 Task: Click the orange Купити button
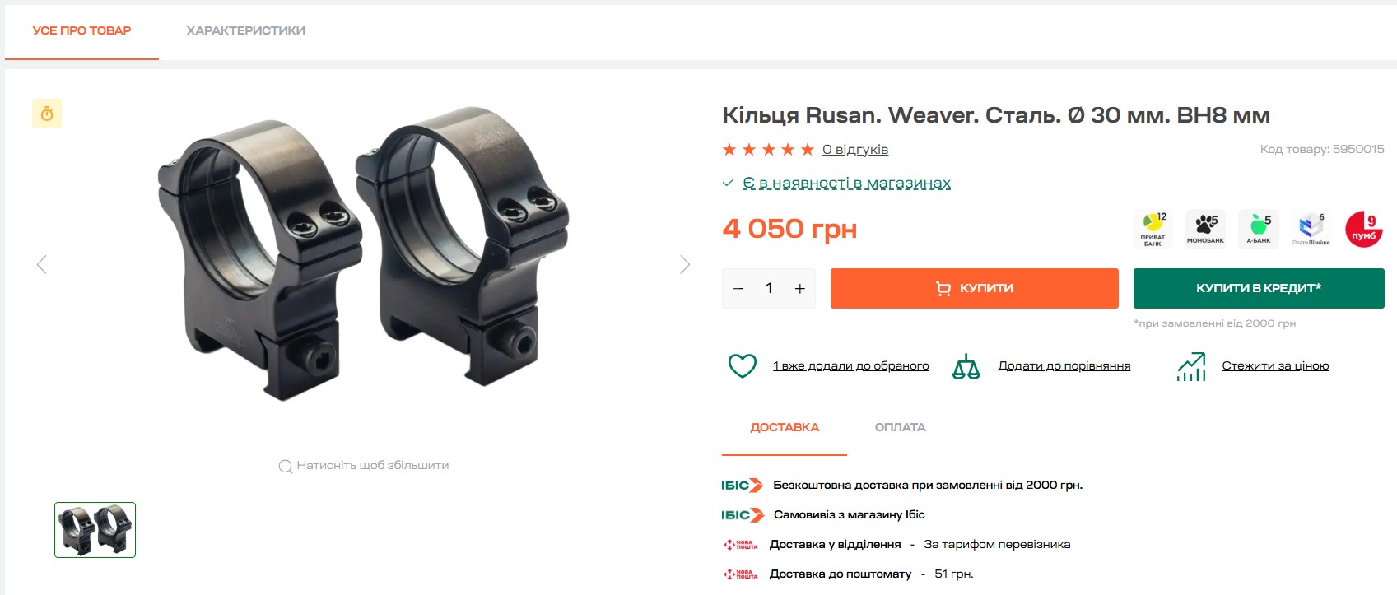[x=975, y=288]
